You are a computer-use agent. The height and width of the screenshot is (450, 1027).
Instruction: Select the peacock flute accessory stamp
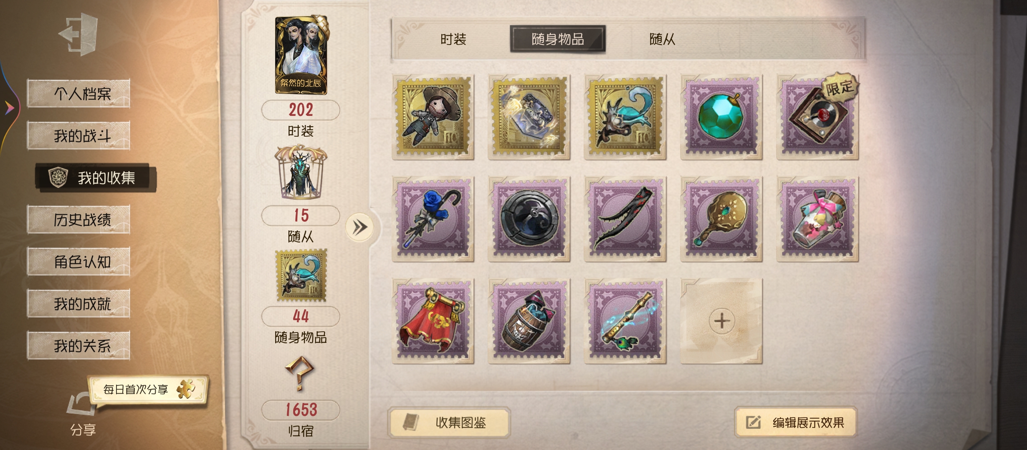pyautogui.click(x=625, y=321)
